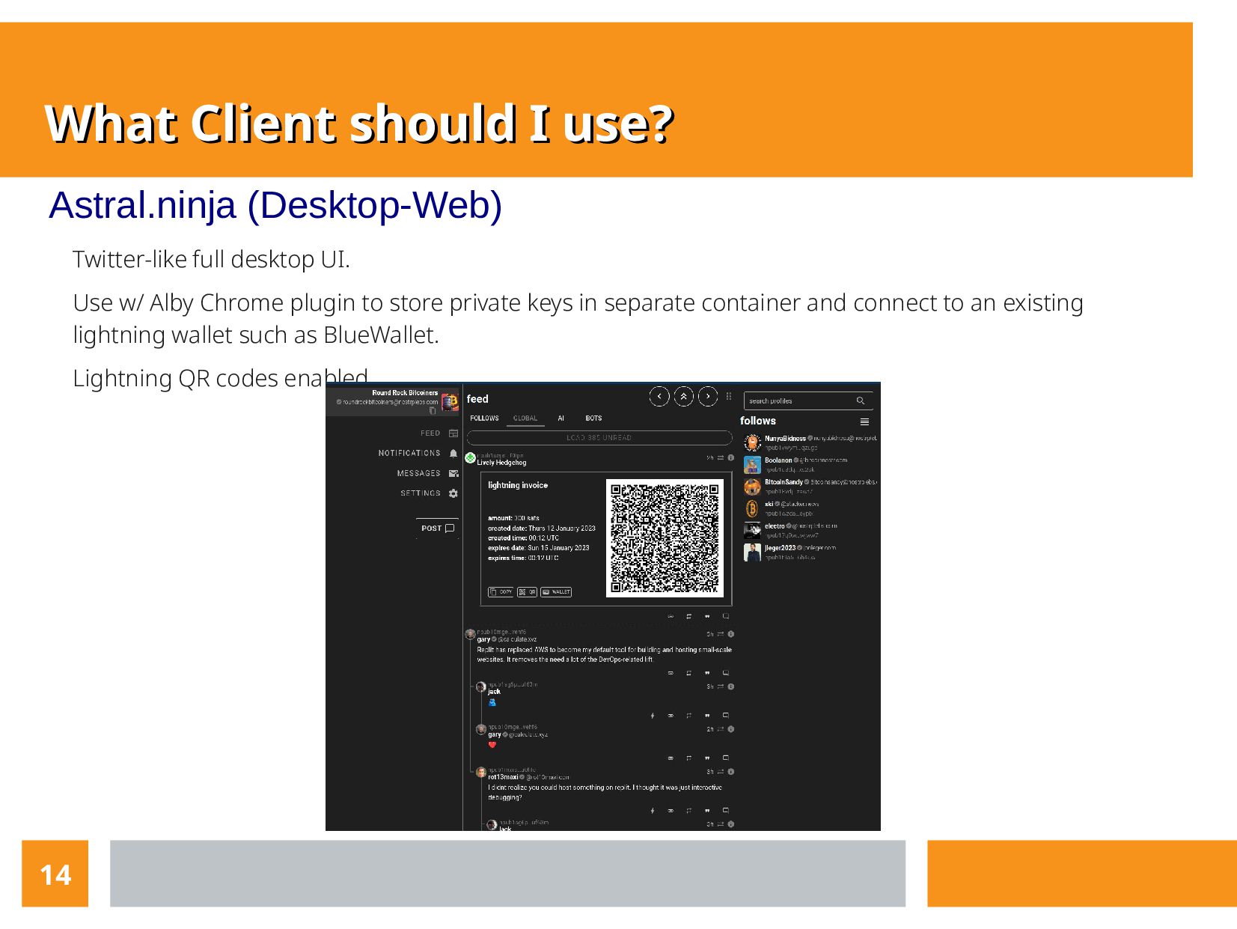Reply to the lightning invoice post

(725, 617)
